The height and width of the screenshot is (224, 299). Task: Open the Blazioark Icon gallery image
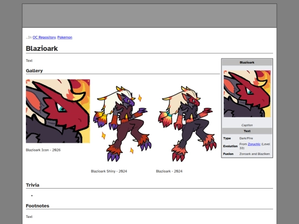(x=58, y=111)
